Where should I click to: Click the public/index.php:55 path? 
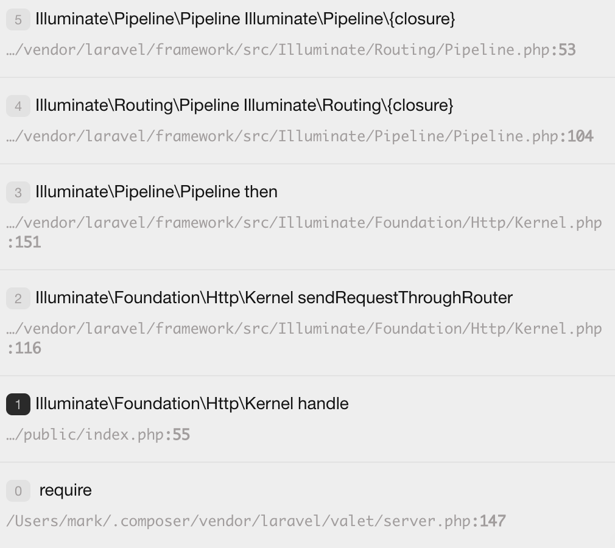(x=97, y=434)
